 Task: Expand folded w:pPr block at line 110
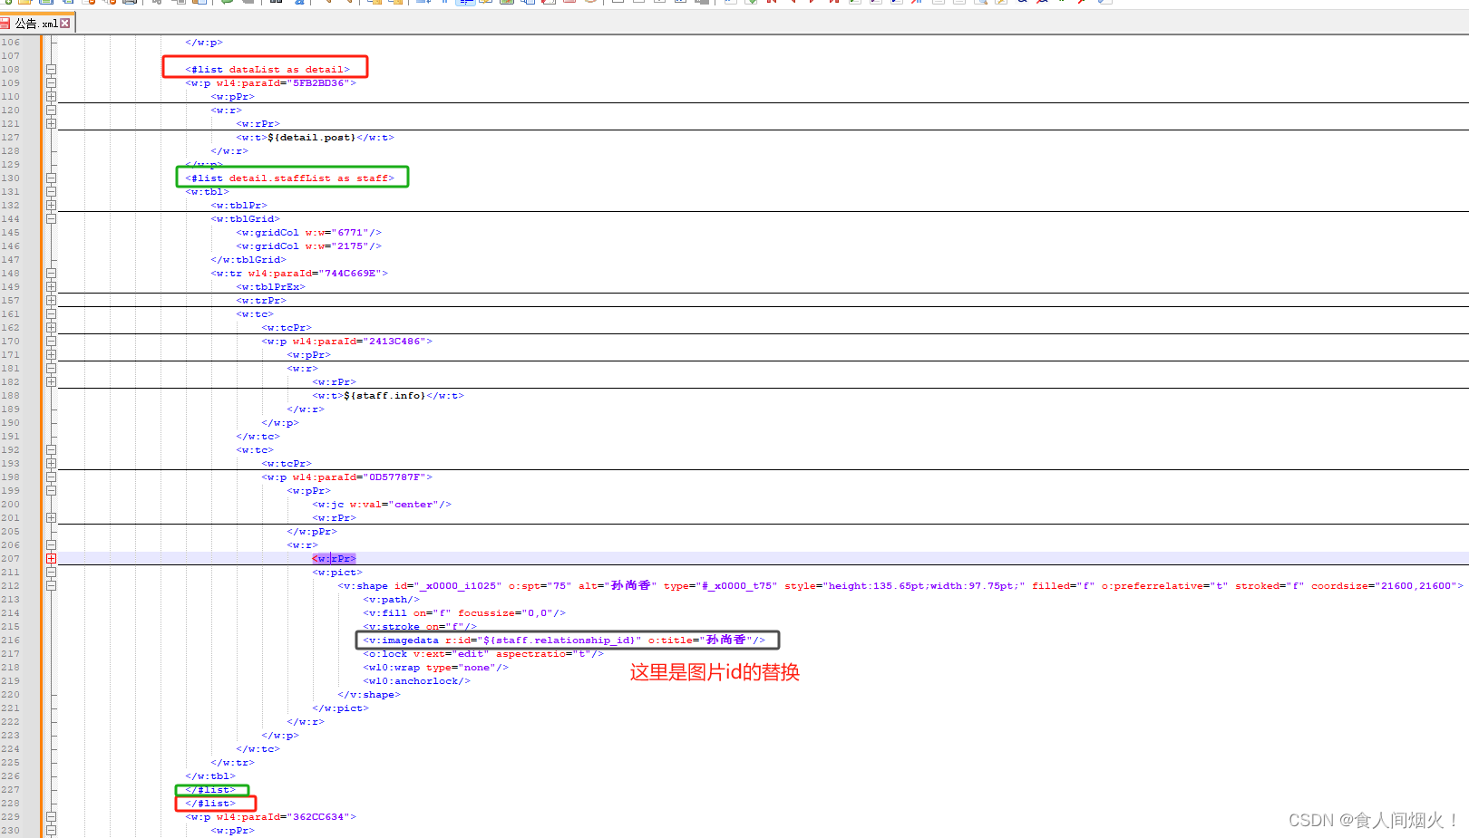[51, 97]
